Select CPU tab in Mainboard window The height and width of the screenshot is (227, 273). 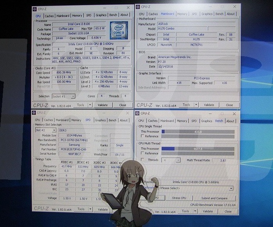click(142, 14)
